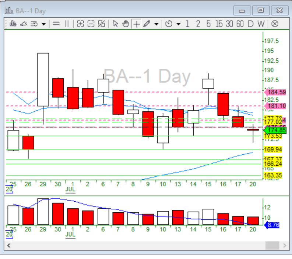Select the vertical lines tool

tap(67, 24)
